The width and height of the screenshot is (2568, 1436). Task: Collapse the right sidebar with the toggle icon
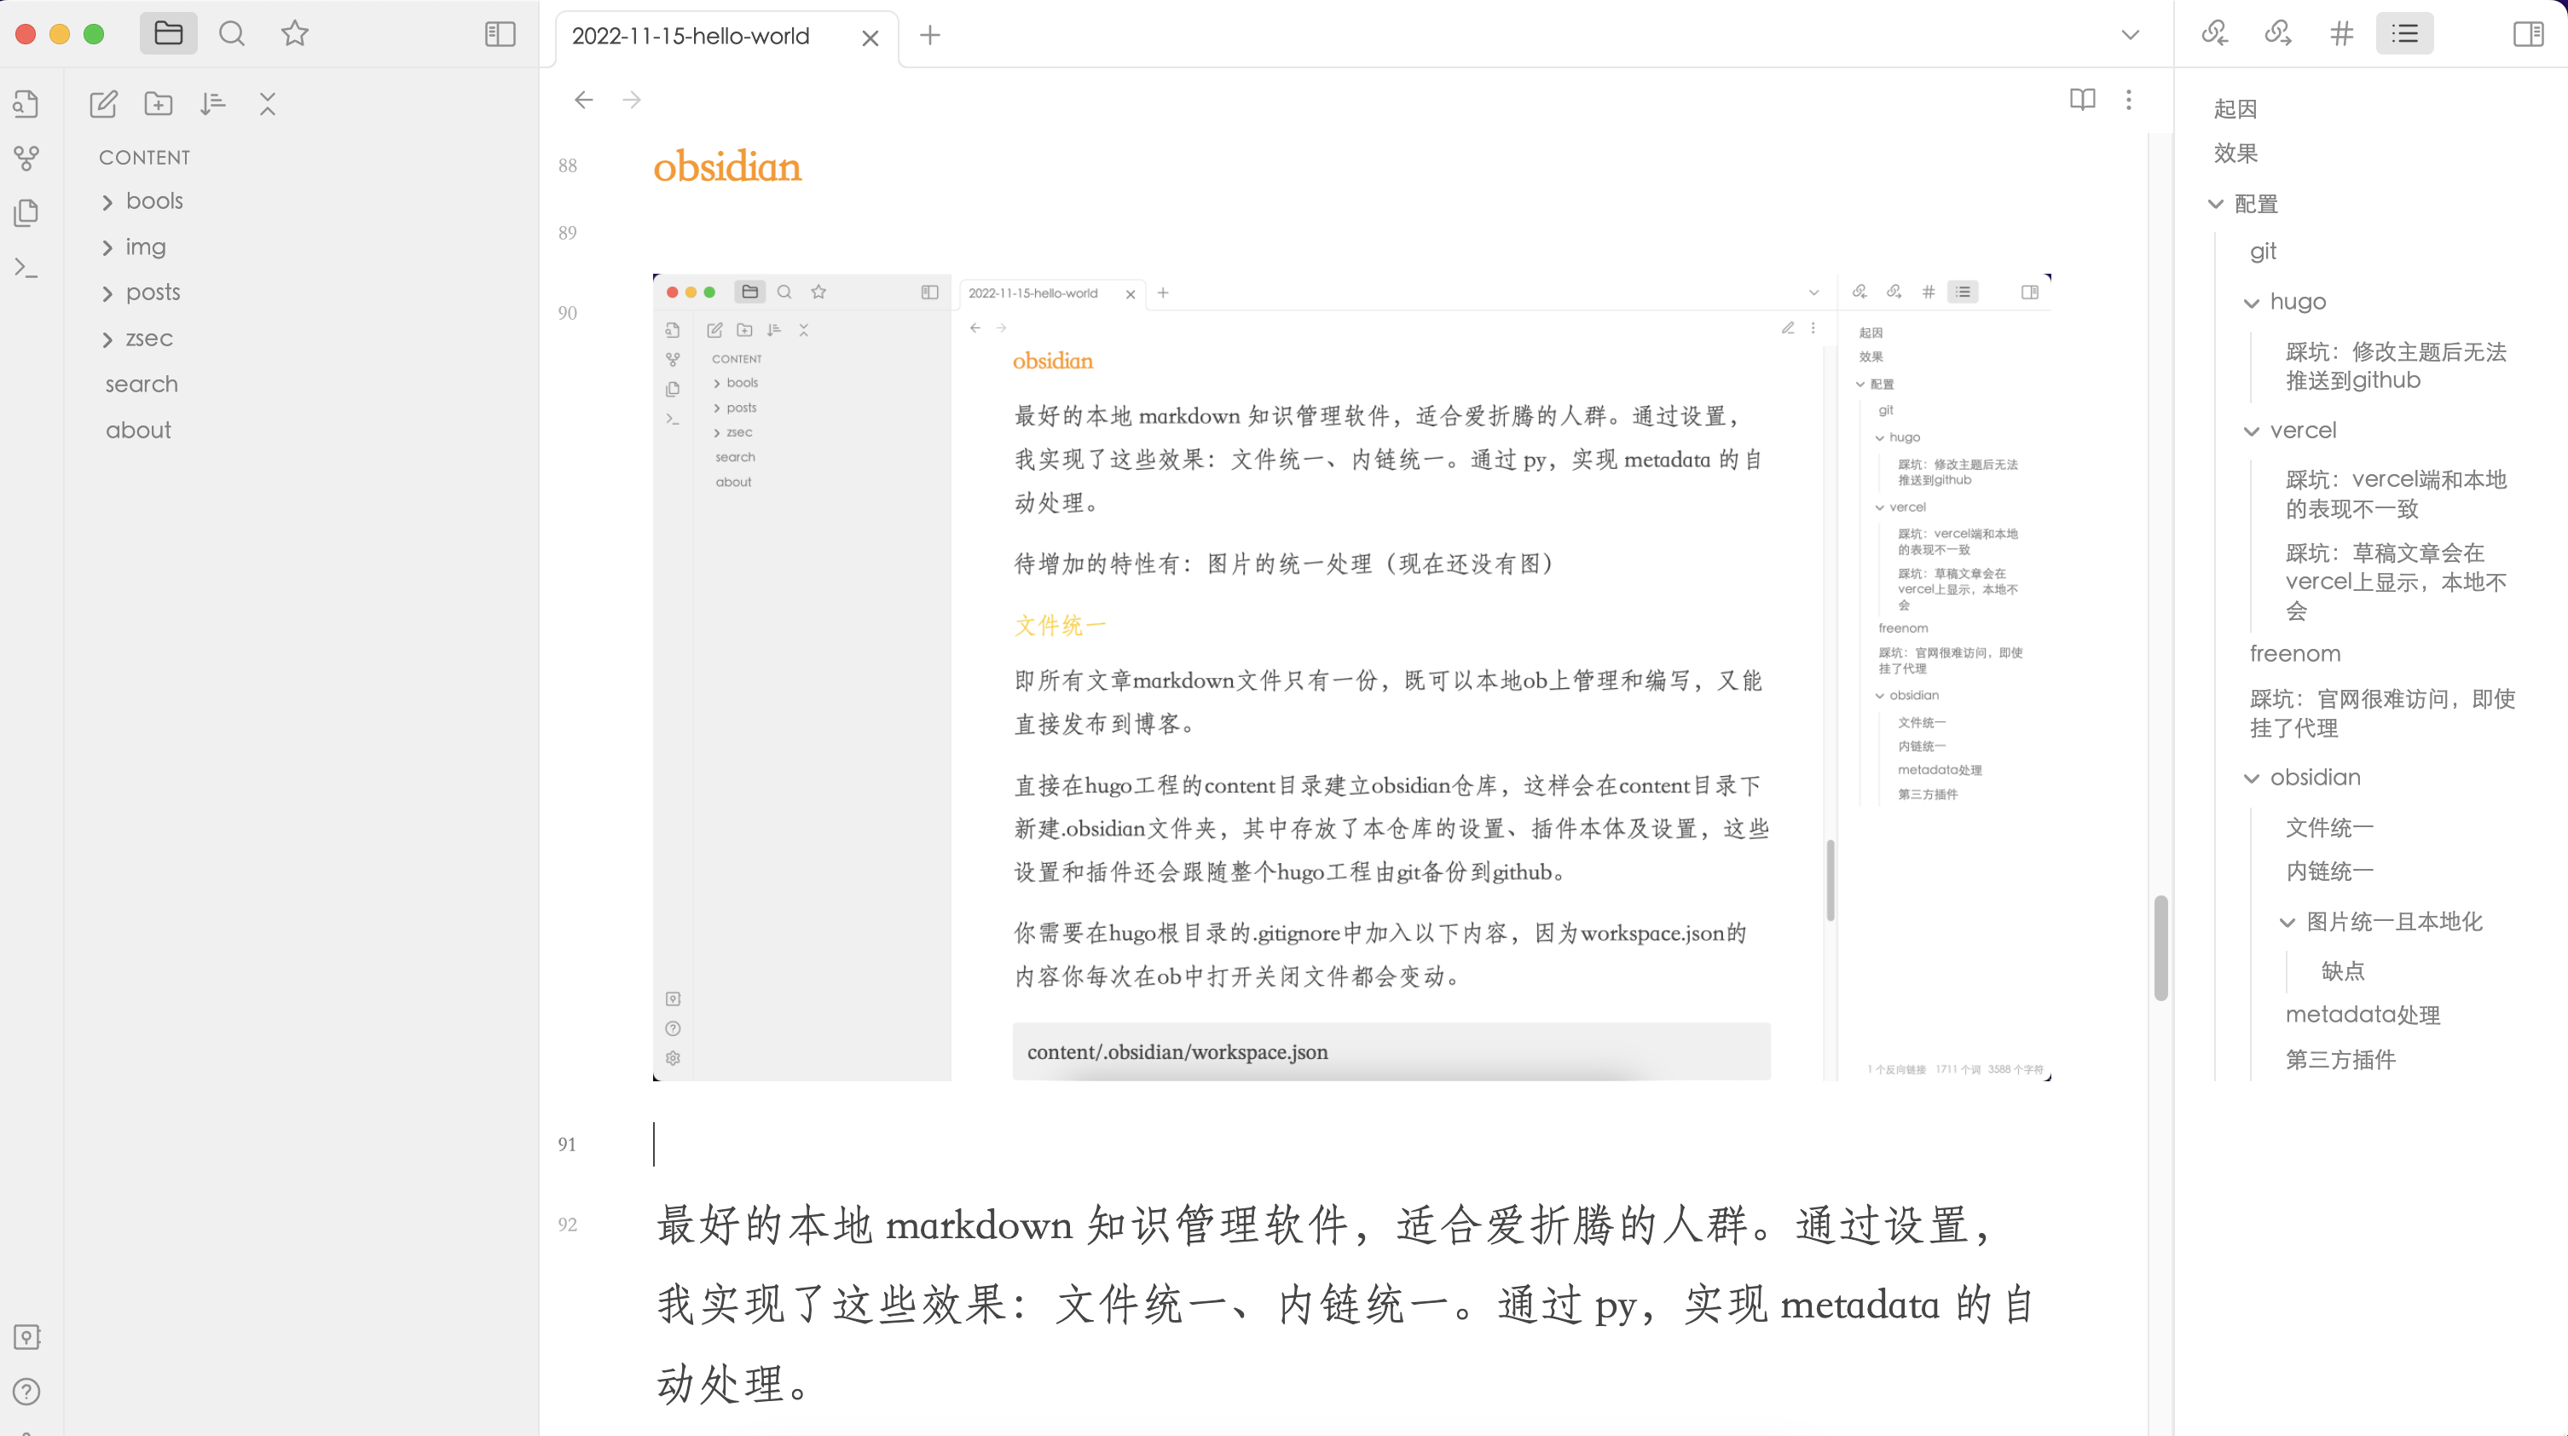click(x=2528, y=34)
